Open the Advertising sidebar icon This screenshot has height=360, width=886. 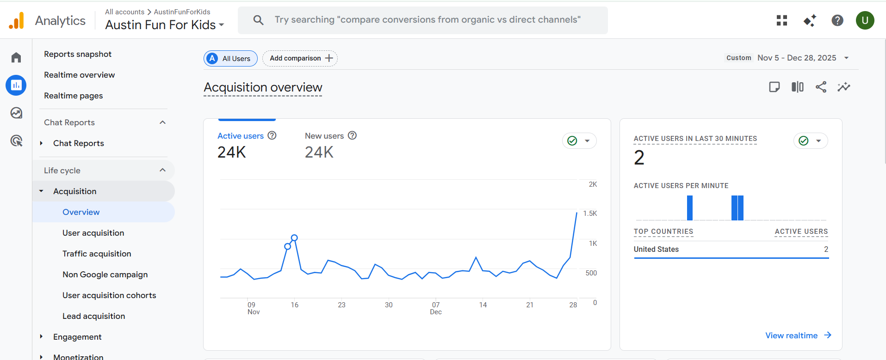(16, 140)
